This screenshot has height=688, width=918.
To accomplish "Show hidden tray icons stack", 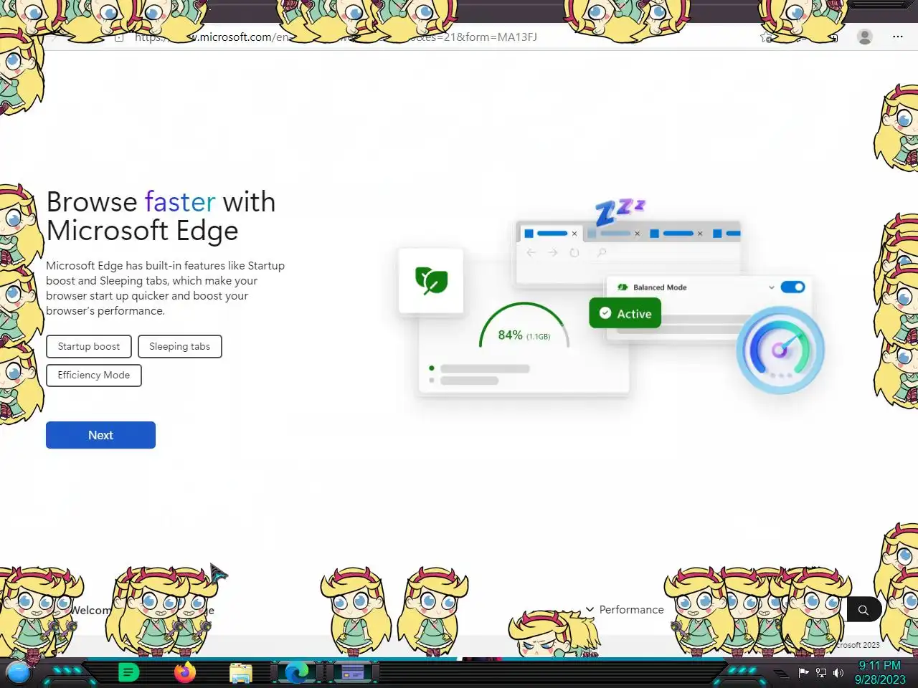I will (x=781, y=673).
